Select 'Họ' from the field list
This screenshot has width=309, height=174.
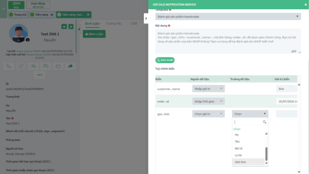coord(249,135)
